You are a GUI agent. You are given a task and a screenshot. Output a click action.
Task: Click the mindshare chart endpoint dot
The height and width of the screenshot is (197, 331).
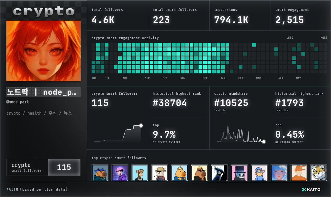[264, 142]
